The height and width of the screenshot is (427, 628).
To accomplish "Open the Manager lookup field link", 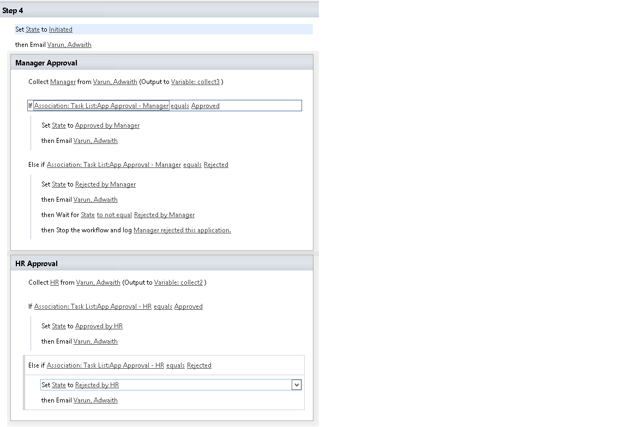I will [62, 81].
